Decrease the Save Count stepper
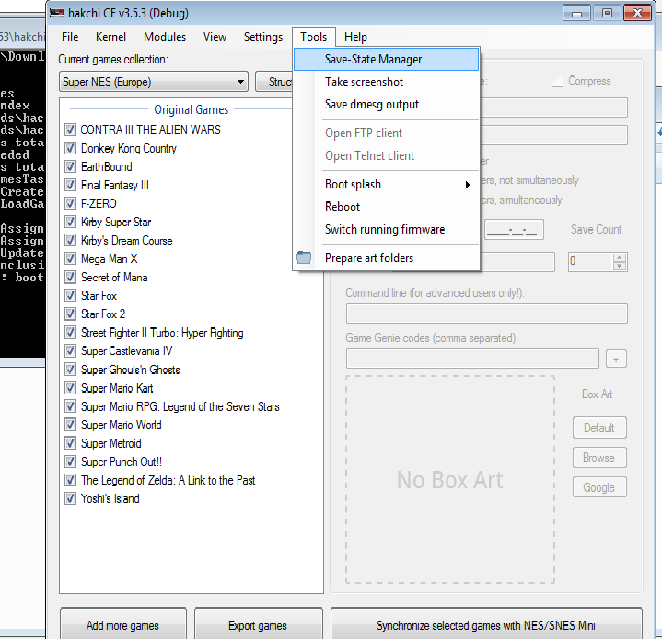662x639 pixels. (619, 266)
